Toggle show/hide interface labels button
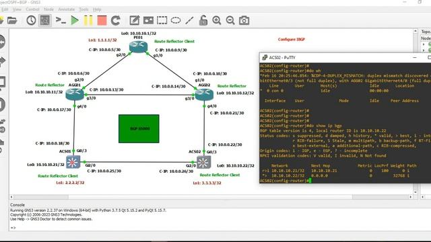Screen dimensions: 431x242 45,20
